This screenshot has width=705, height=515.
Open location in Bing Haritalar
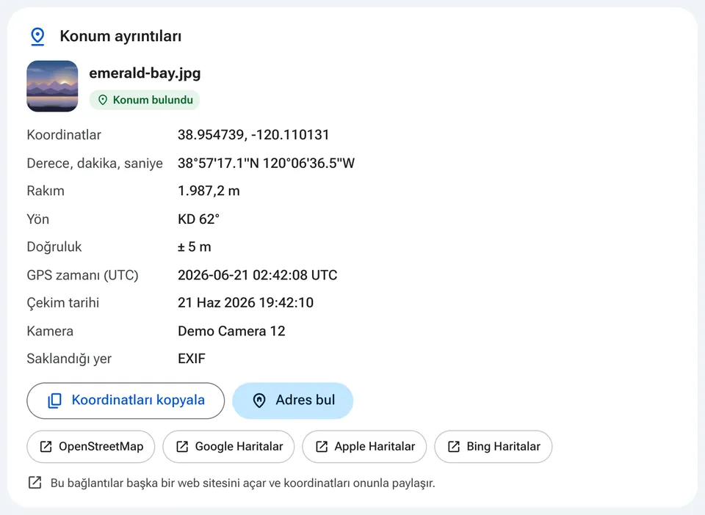pos(493,447)
